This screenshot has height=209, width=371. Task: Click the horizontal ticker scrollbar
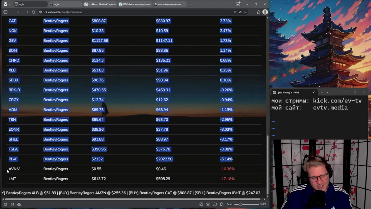coord(133,199)
